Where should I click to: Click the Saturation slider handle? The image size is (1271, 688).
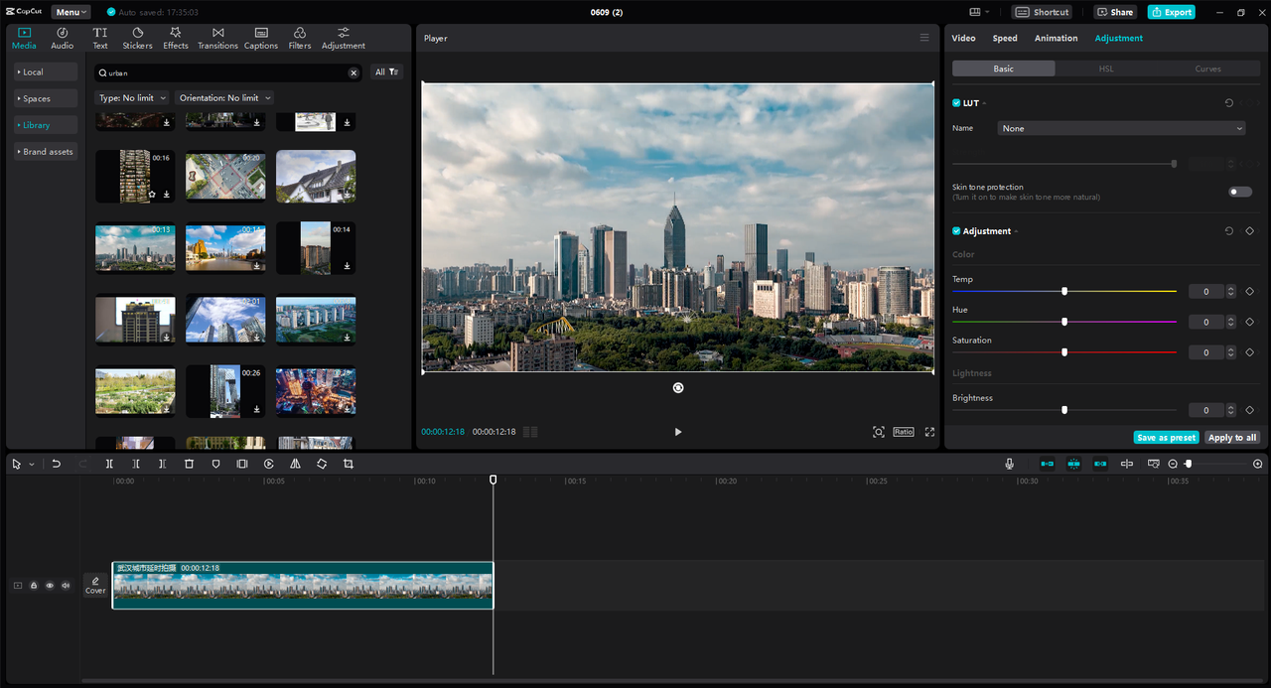[1064, 352]
